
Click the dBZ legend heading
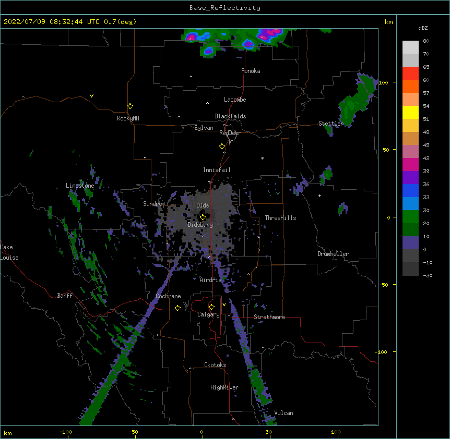point(423,28)
